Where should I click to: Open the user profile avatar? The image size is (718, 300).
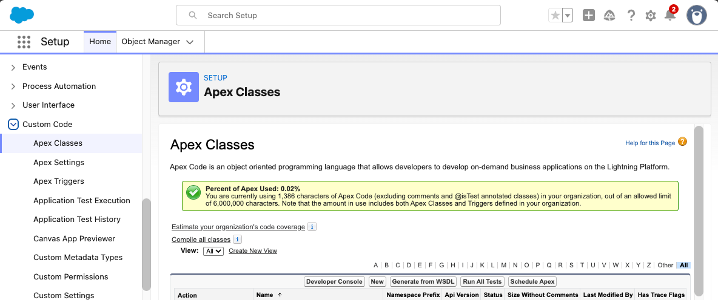697,16
